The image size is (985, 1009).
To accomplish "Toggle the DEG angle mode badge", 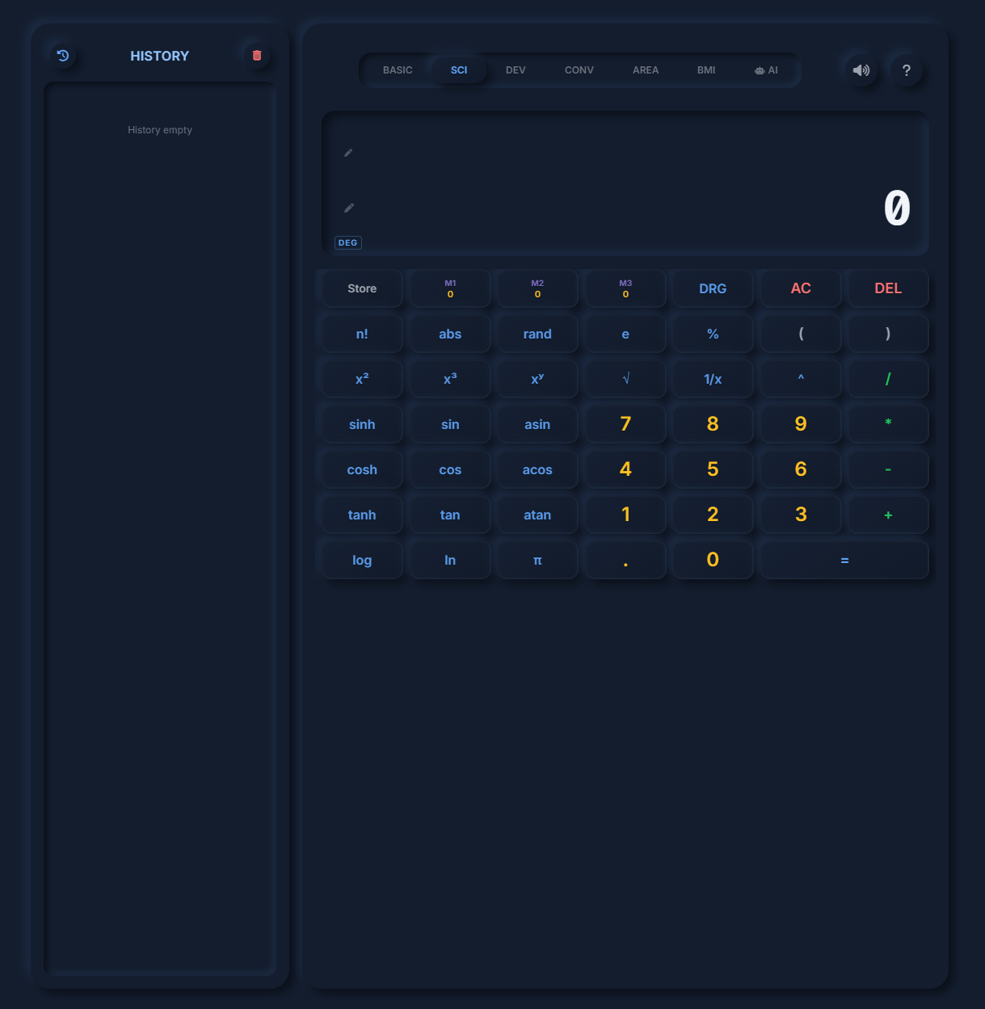I will pyautogui.click(x=347, y=242).
